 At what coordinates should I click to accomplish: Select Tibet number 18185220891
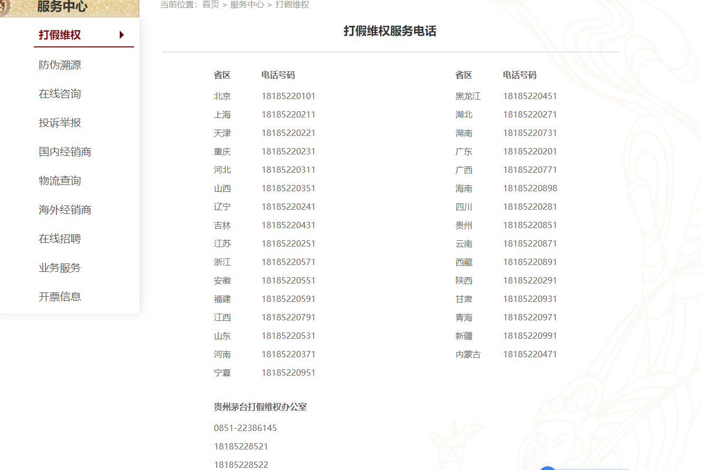coord(530,262)
